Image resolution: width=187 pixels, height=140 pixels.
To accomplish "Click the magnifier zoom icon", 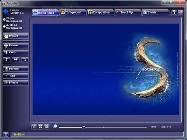I will pos(55,127).
